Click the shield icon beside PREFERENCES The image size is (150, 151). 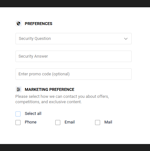(19, 23)
